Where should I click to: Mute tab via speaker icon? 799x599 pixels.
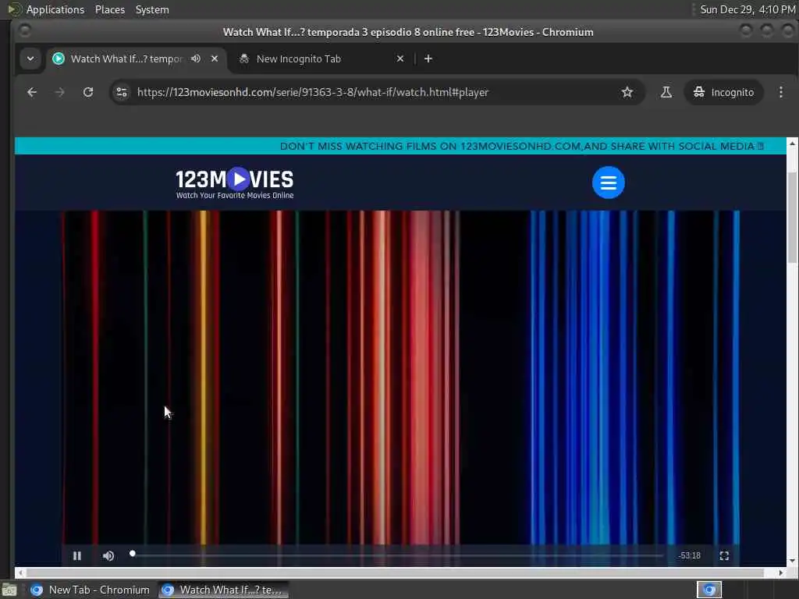point(196,58)
